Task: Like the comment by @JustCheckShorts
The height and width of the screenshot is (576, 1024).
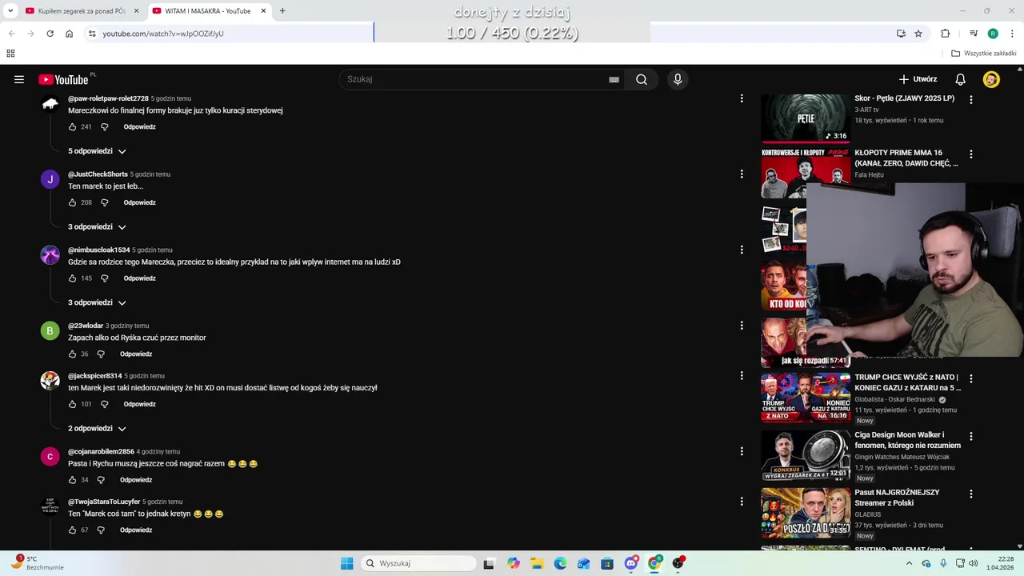Action: click(x=72, y=203)
